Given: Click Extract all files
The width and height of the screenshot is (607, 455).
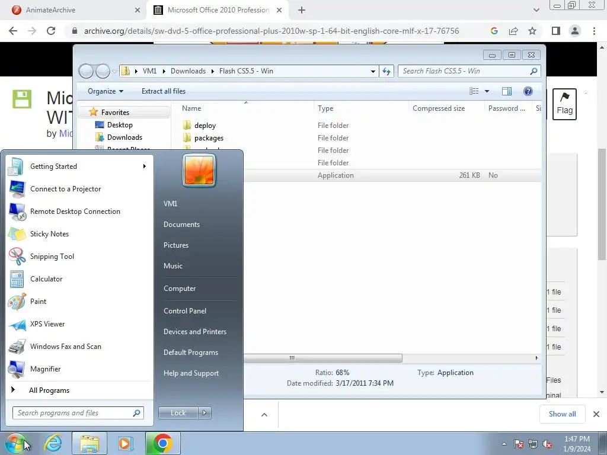Looking at the screenshot, I should pos(164,91).
